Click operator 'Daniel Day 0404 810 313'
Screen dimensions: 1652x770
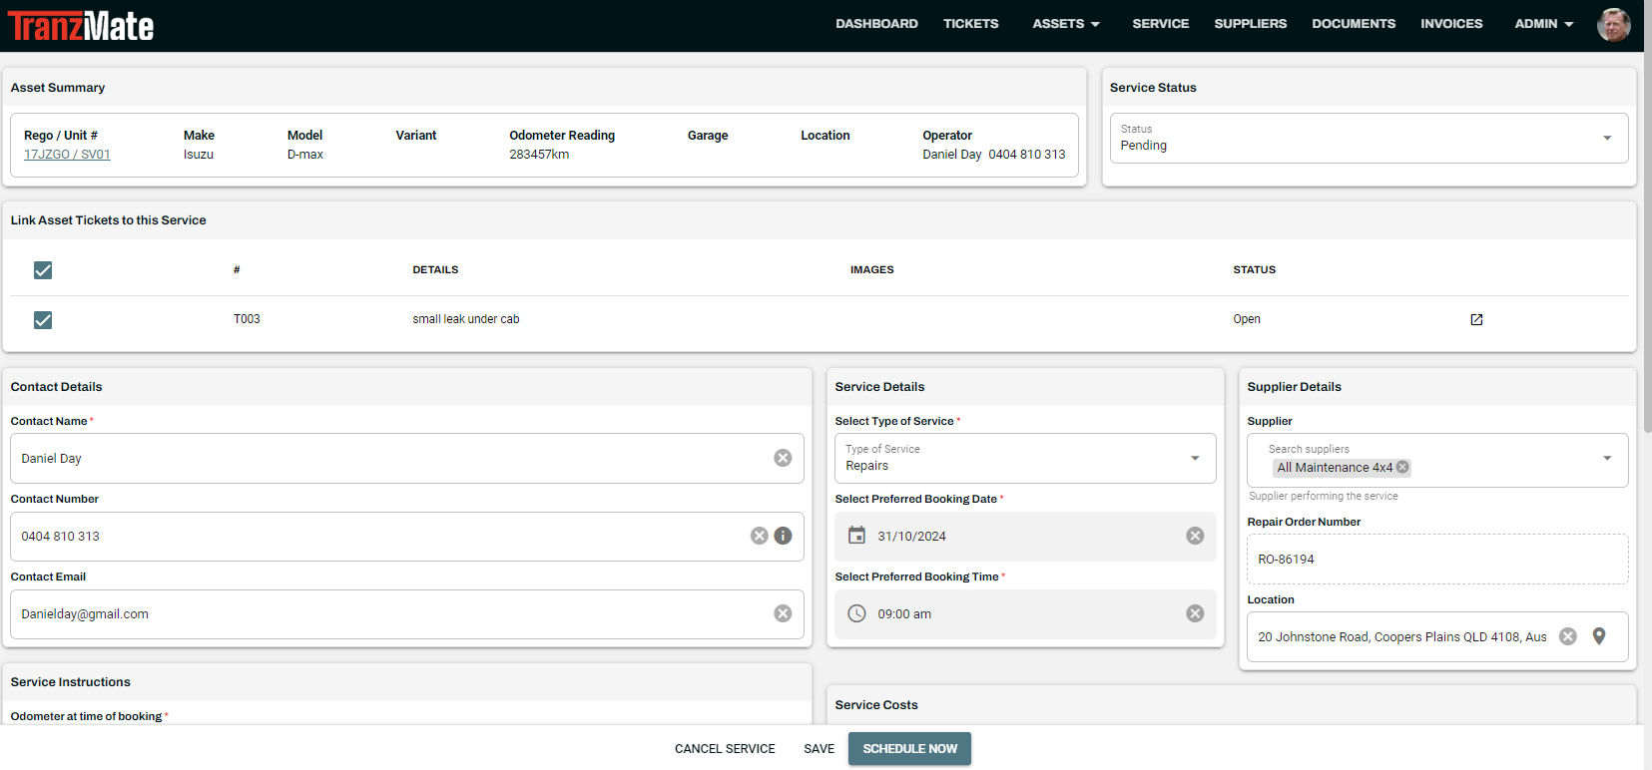point(993,155)
